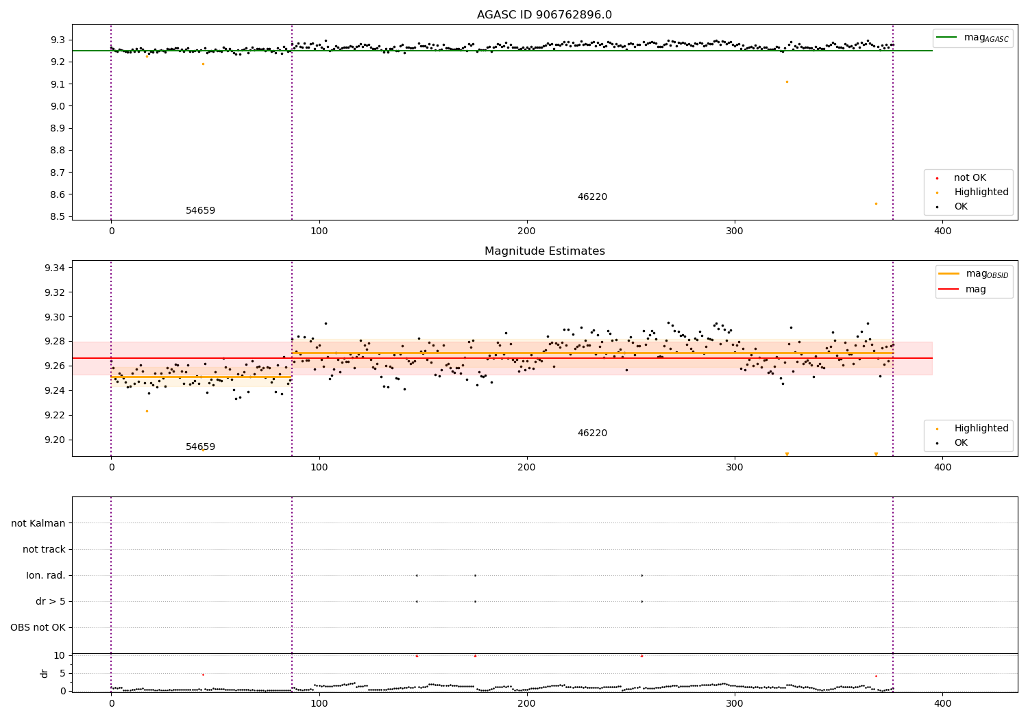Select the orange highlighted point near magnitude 9.11 in top plot
1028x719 pixels.
(787, 81)
